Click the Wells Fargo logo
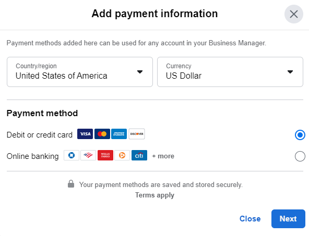The height and width of the screenshot is (236, 309). 105,155
